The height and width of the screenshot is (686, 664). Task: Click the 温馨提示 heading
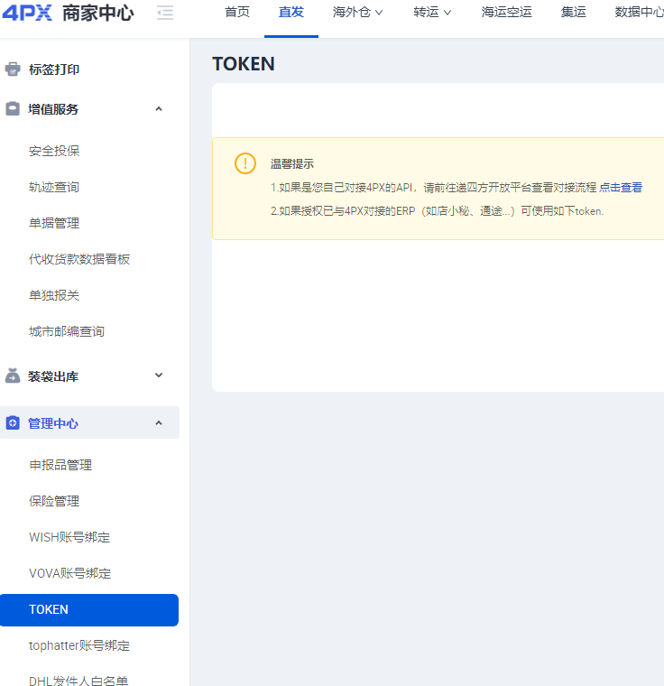point(292,164)
